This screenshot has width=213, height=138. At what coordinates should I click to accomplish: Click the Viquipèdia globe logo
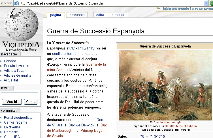pos(21,25)
